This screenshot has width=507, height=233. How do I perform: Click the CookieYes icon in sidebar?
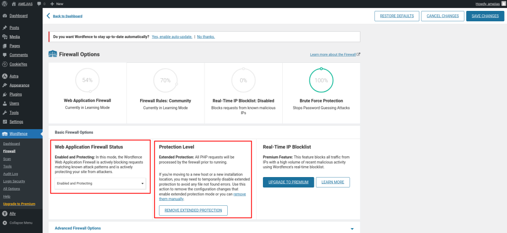[x=4, y=64]
